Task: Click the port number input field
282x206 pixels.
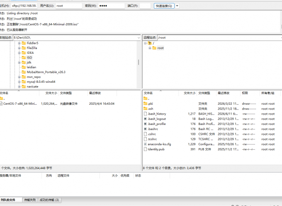Action: click(x=145, y=6)
